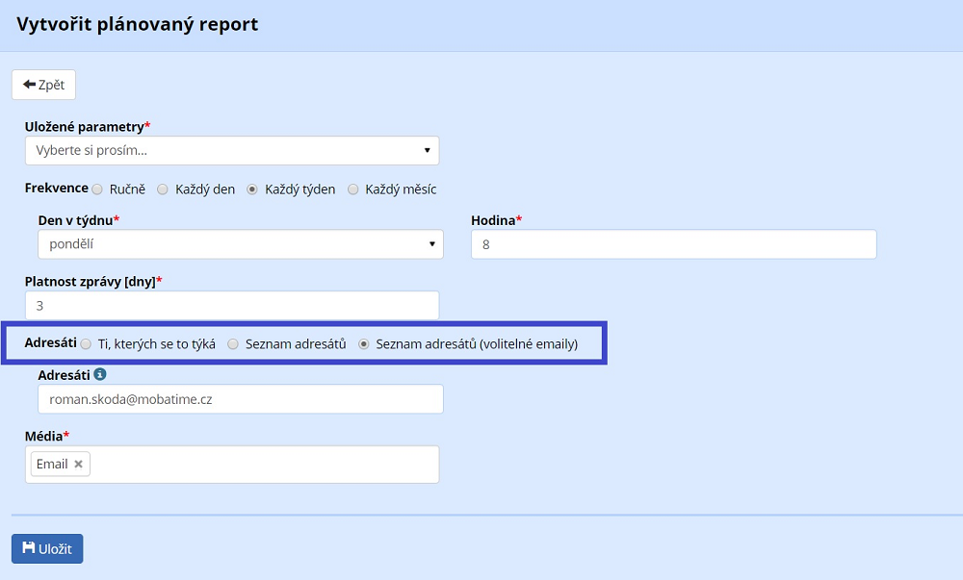Choose the plain Seznam adresátů radio option
The width and height of the screenshot is (963, 580).
[234, 343]
